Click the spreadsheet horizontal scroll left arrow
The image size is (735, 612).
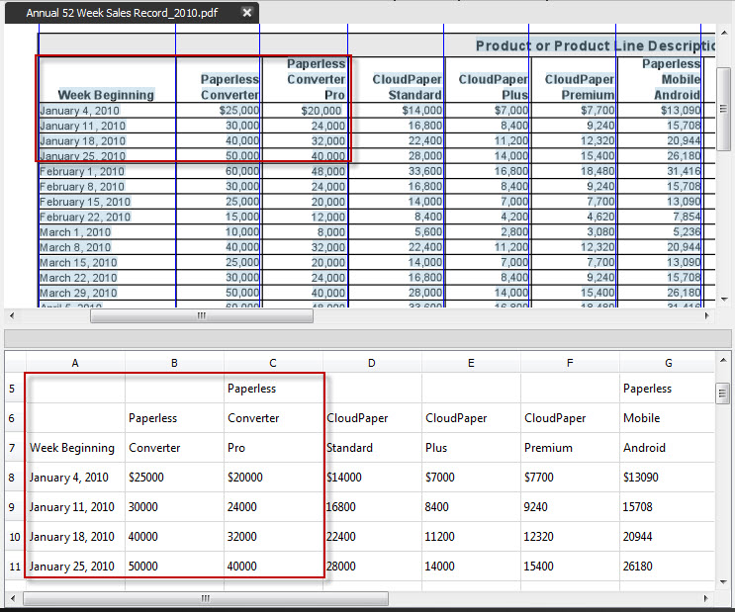tap(12, 598)
